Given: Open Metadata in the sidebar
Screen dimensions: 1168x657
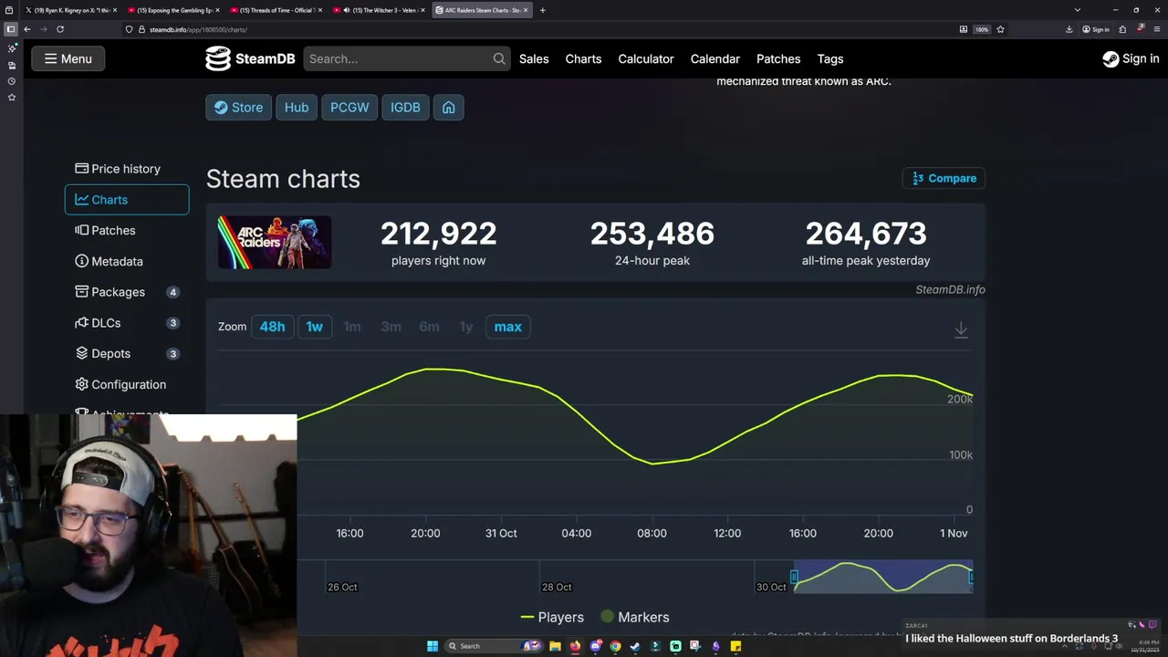Looking at the screenshot, I should coord(127,261).
